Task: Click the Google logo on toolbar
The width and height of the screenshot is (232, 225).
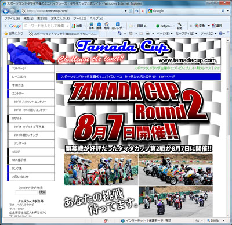Action: [x=15, y=26]
